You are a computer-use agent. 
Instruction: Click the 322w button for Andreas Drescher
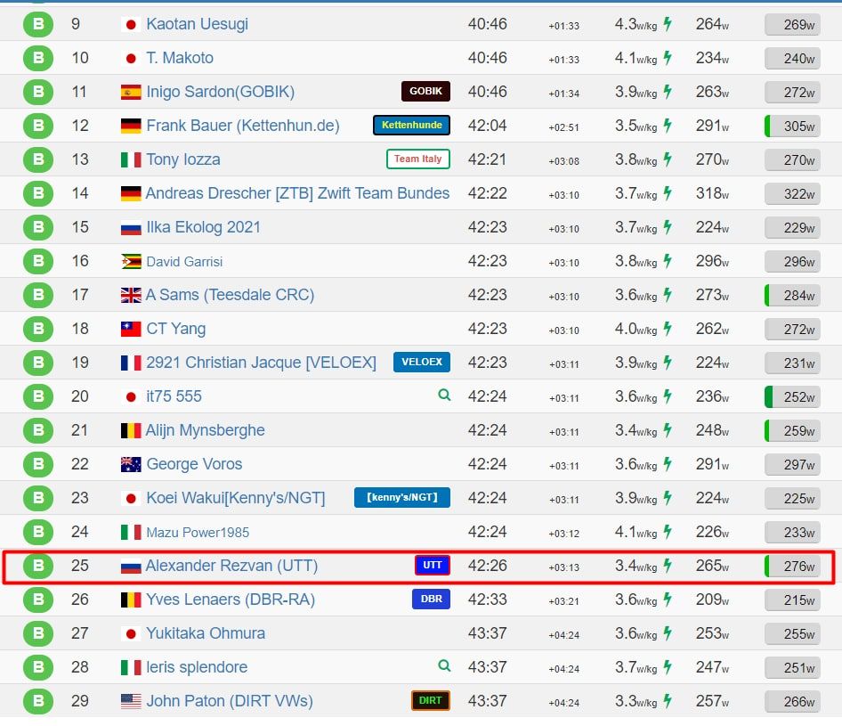click(792, 194)
